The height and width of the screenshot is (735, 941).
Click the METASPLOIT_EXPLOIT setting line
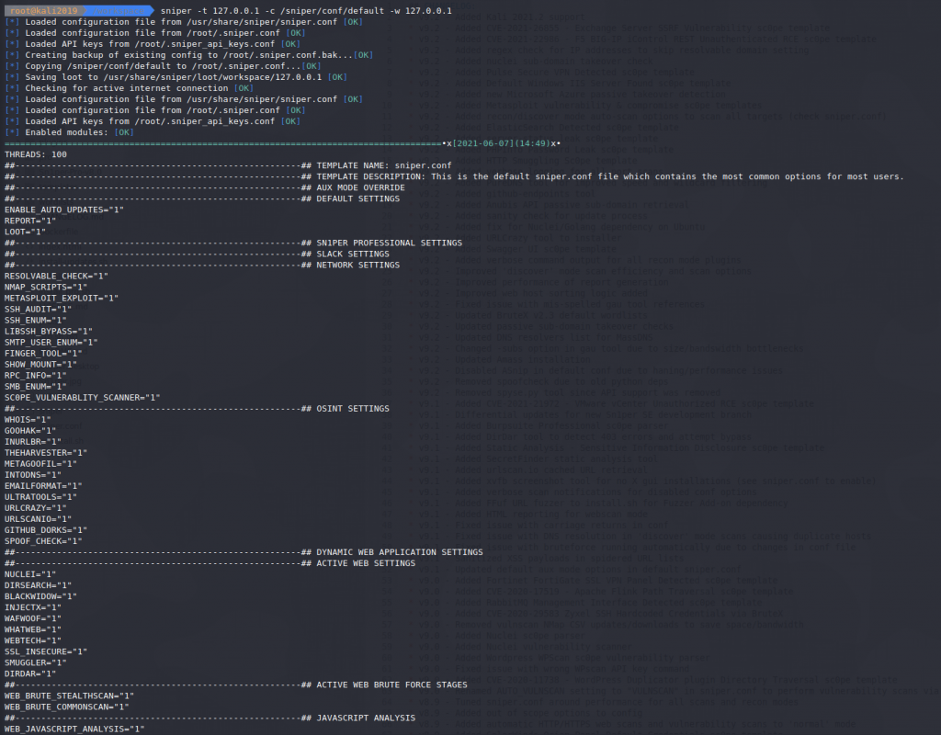point(61,298)
